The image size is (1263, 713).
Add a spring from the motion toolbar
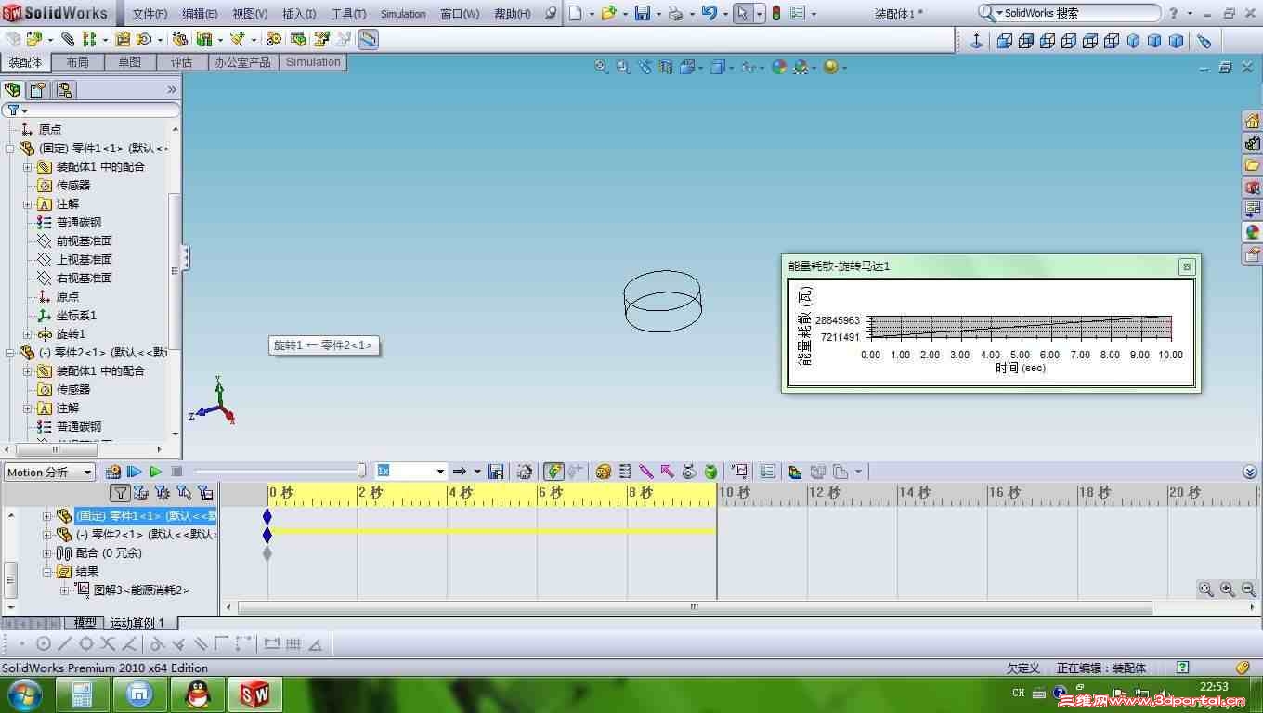[625, 472]
